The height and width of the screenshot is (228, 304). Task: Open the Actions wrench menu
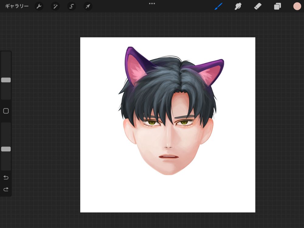[x=39, y=6]
